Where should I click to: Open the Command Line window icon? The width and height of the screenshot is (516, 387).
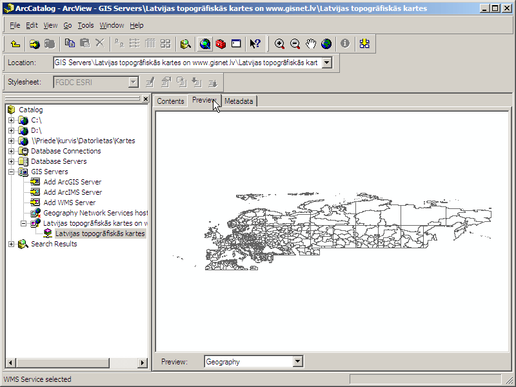point(236,43)
